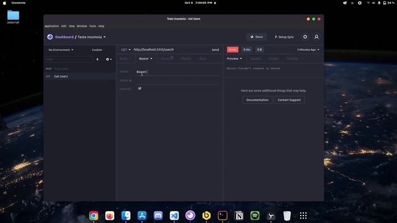Send the request with Send button
The image size is (397, 223).
tap(215, 50)
